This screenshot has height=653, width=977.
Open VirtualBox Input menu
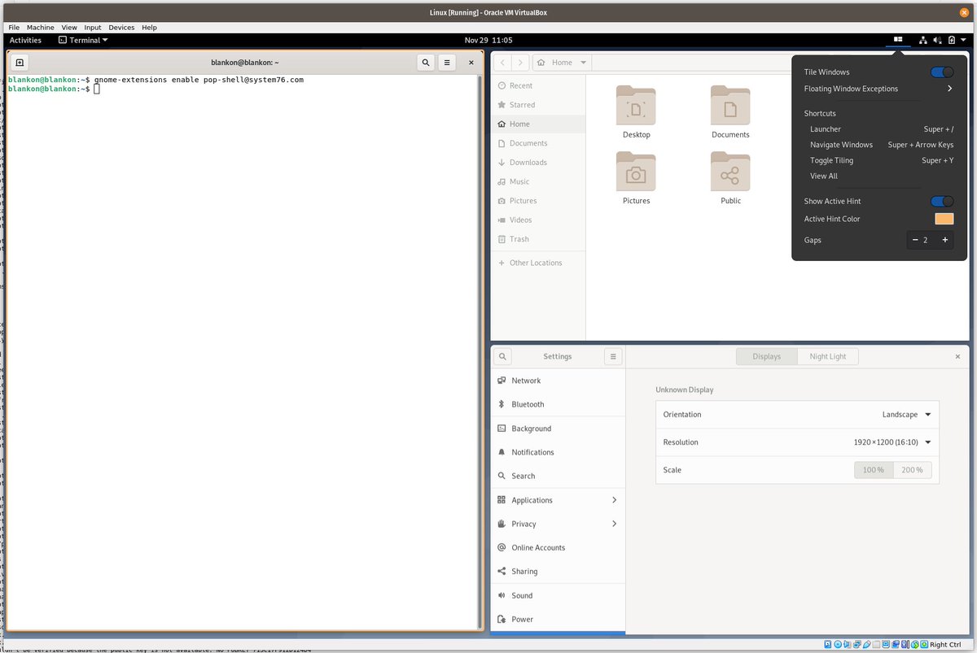(x=93, y=28)
